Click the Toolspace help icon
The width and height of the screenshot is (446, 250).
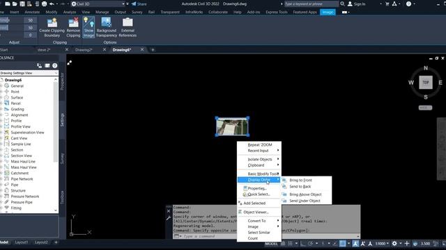[54, 66]
